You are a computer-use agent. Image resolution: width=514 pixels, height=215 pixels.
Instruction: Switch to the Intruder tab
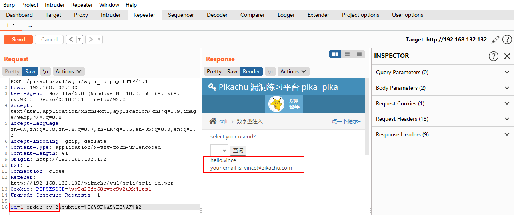coord(111,15)
